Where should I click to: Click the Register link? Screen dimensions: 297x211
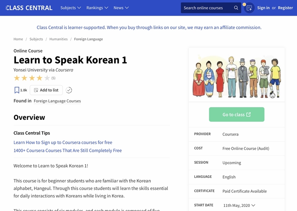[x=285, y=8]
